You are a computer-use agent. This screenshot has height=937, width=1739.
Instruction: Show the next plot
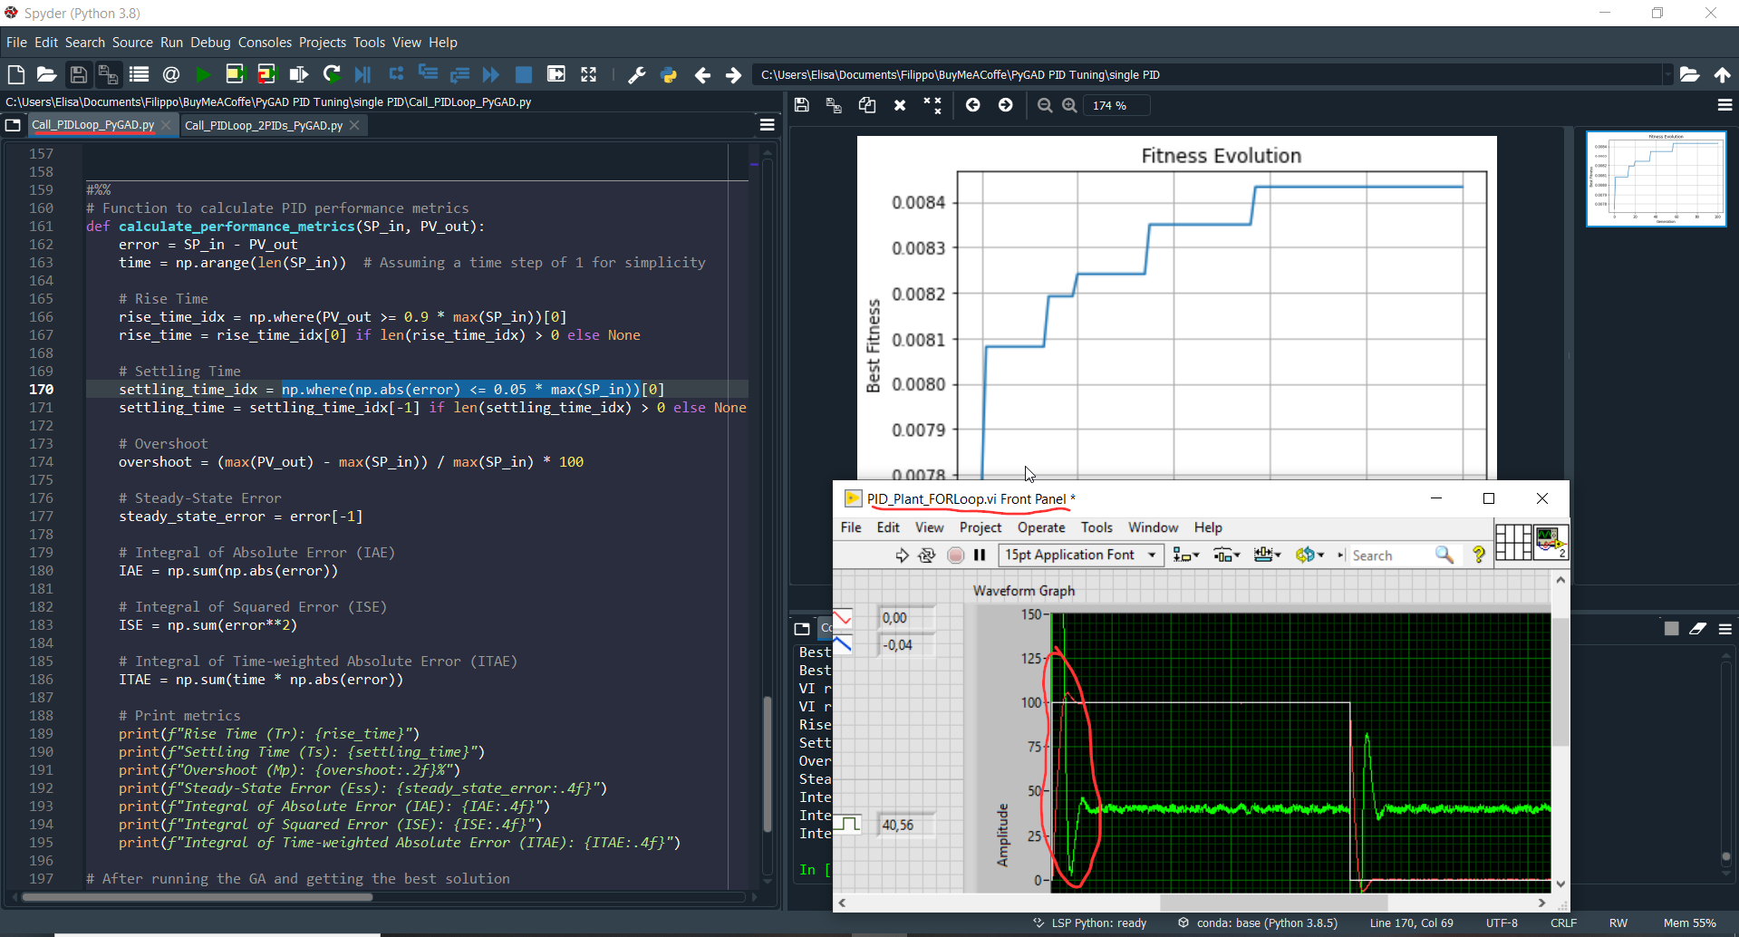(1005, 105)
